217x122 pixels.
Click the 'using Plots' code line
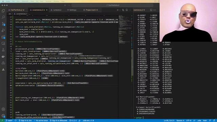point(21,68)
